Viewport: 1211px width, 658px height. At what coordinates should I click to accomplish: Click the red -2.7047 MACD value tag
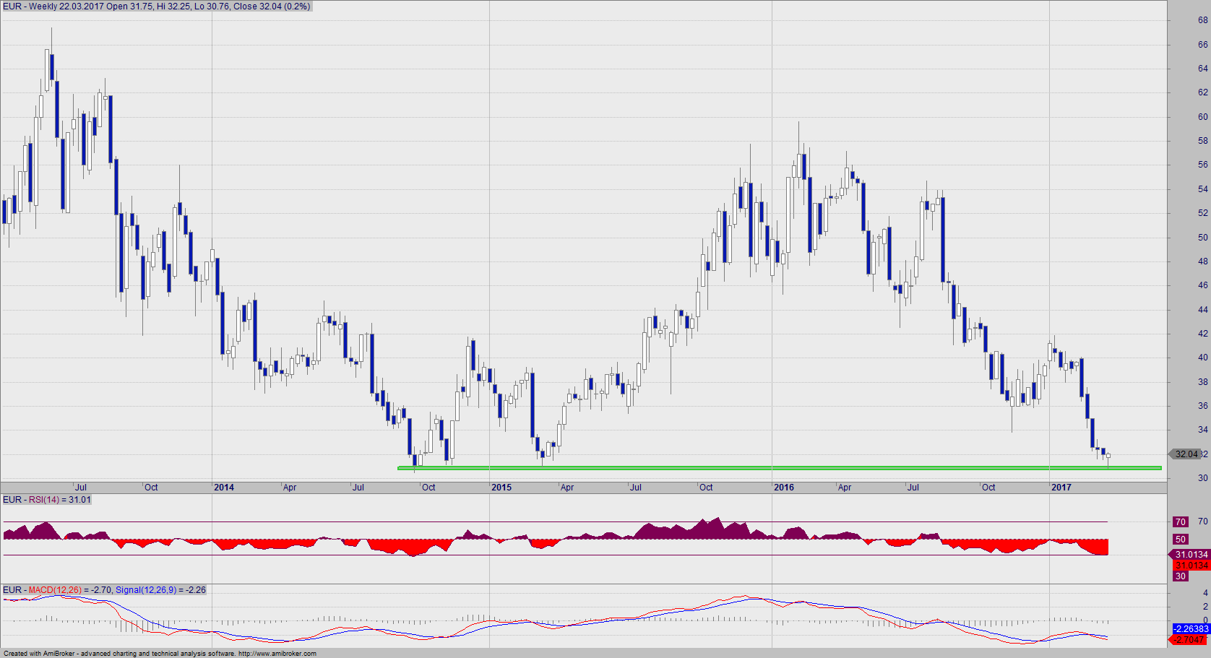tap(1189, 640)
